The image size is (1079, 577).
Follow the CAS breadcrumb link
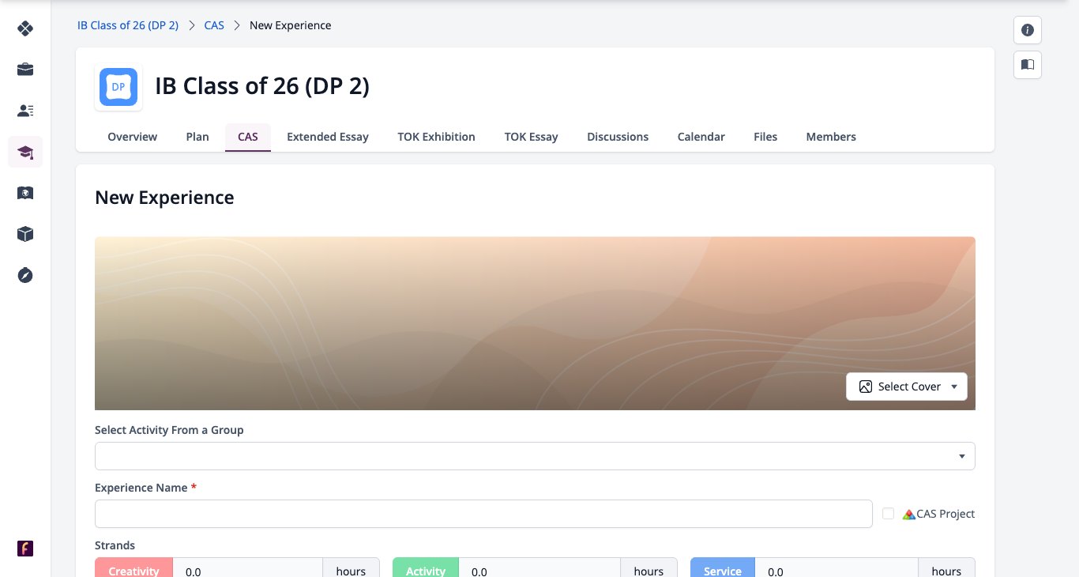pos(214,25)
